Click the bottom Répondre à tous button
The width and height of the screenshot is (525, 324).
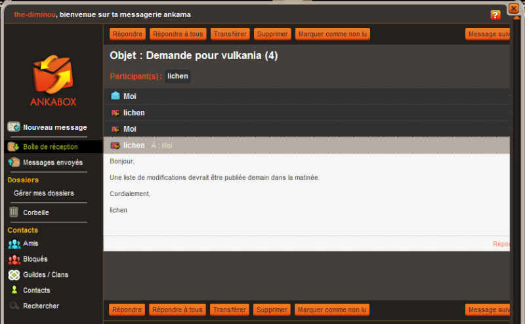pyautogui.click(x=177, y=310)
